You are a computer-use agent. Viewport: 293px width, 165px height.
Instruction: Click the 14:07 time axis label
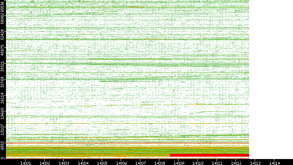tap(140, 163)
